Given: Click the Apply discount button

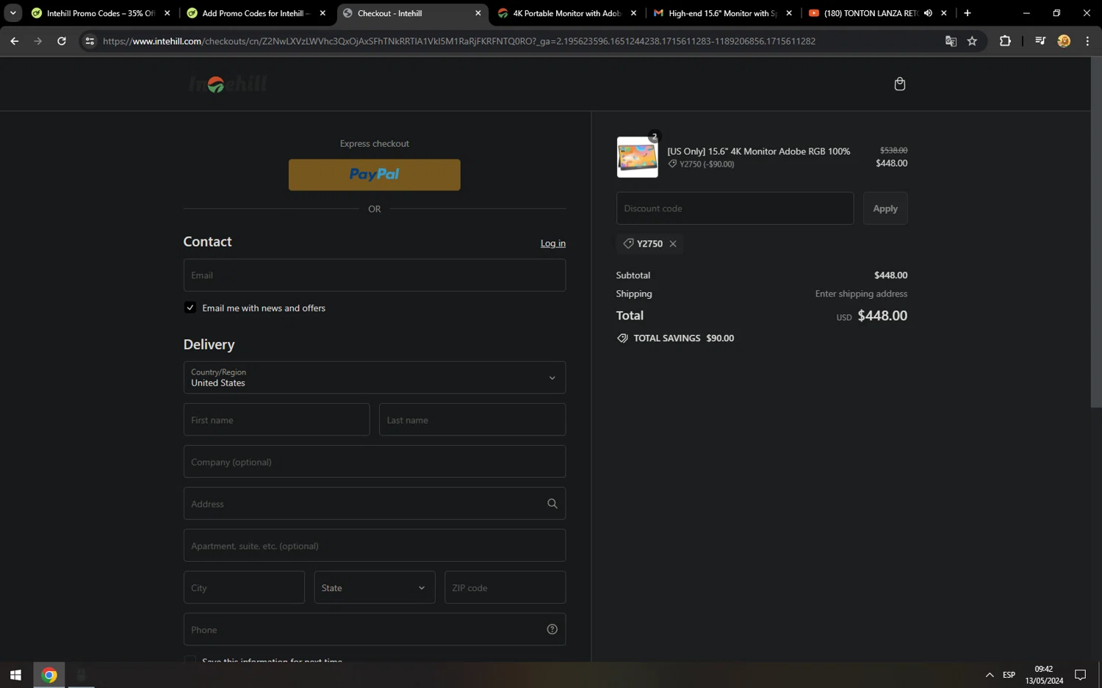Looking at the screenshot, I should tap(885, 209).
